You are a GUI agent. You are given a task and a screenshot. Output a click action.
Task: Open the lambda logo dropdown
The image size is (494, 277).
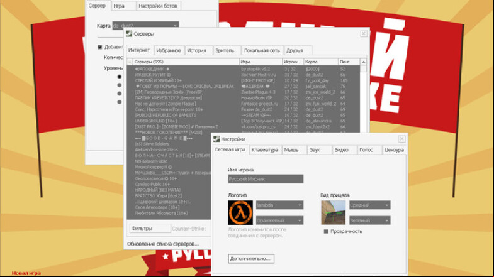pyautogui.click(x=279, y=205)
